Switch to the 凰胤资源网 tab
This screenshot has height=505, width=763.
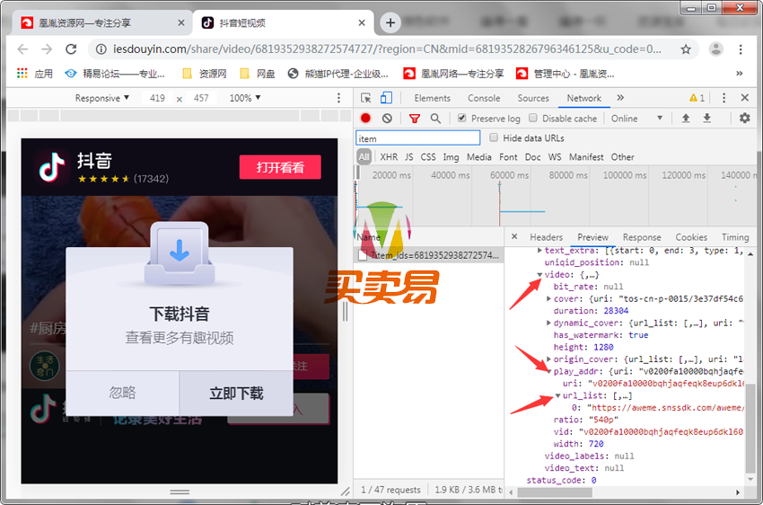click(101, 22)
